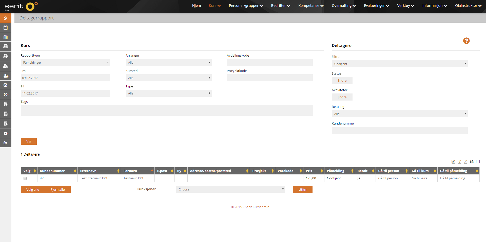Click the Fra date field
Image resolution: width=486 pixels, height=242 pixels.
click(x=65, y=78)
